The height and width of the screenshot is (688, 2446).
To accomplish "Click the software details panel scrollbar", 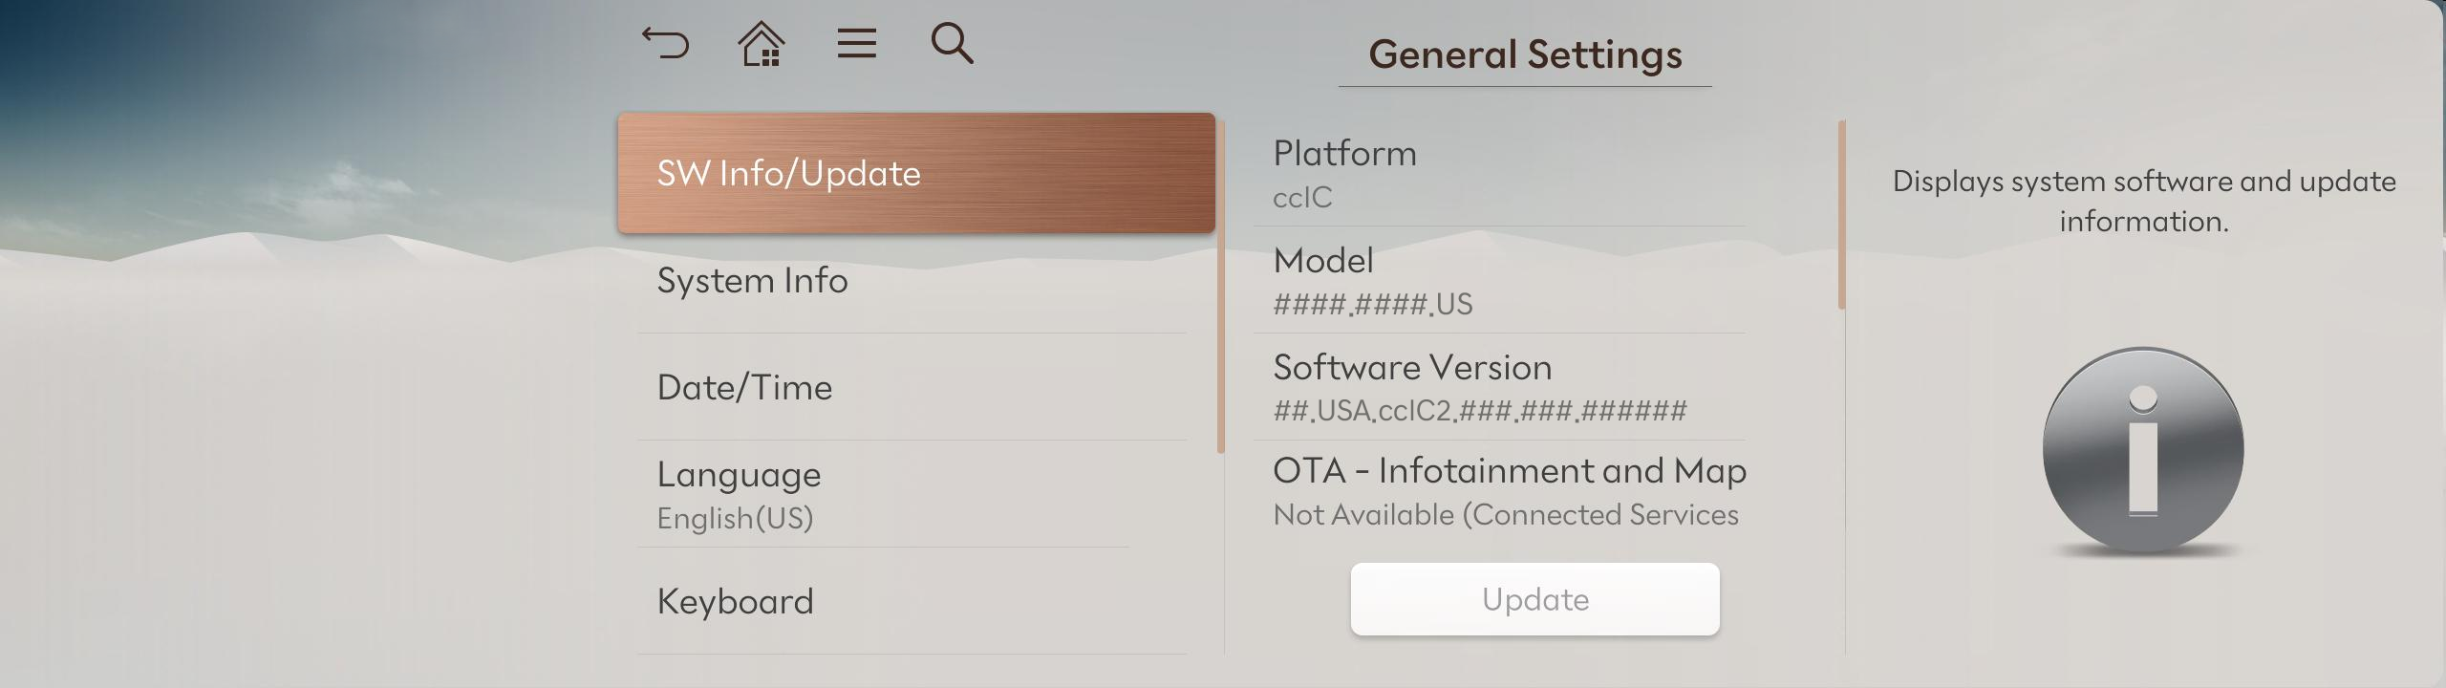I will [x=1841, y=215].
